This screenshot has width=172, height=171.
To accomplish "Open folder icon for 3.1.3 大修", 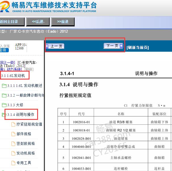I will click(x=4, y=105).
